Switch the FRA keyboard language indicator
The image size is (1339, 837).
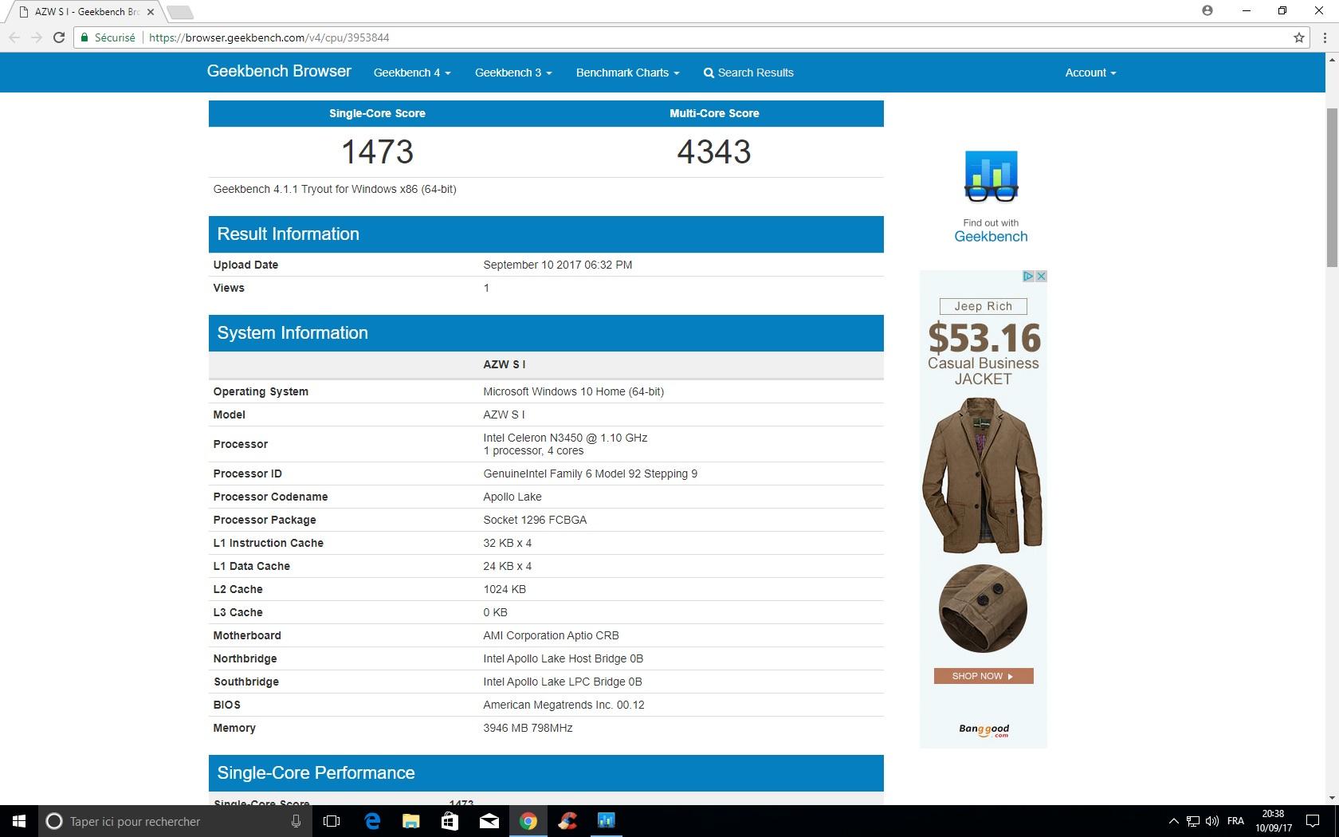tap(1236, 821)
